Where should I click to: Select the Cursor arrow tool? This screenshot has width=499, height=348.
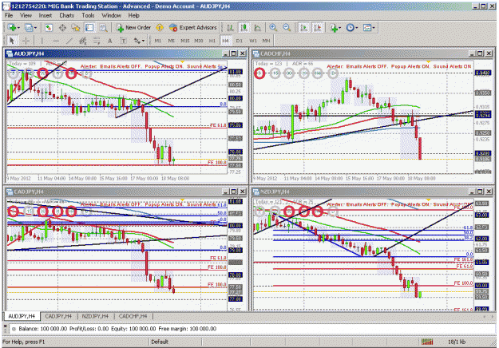(x=12, y=41)
